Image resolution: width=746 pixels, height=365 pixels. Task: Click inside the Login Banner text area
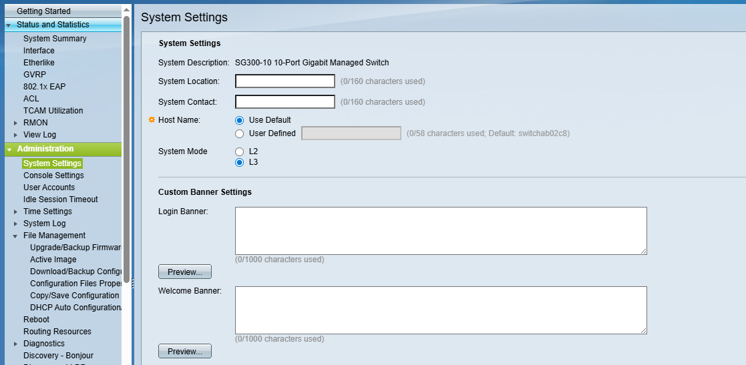(x=441, y=230)
